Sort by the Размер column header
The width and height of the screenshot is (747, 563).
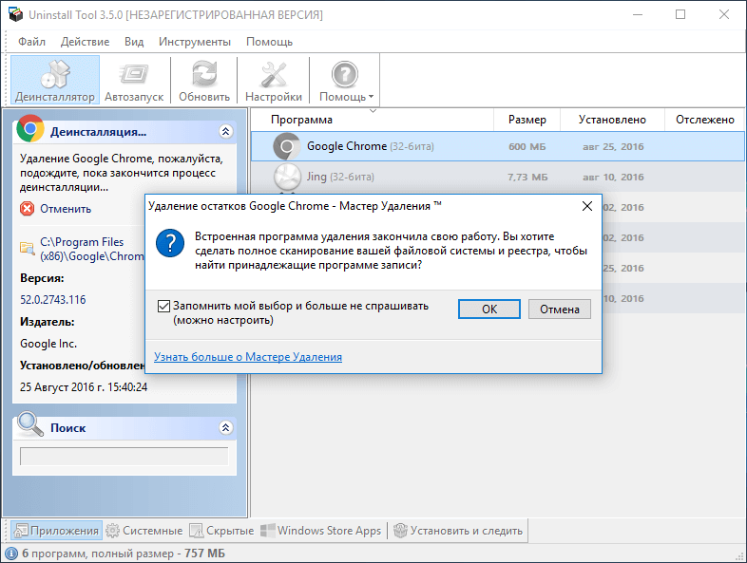(527, 120)
